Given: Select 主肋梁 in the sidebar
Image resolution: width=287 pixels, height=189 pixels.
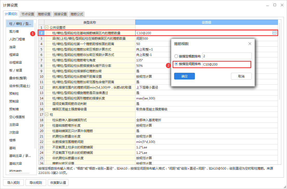Looking at the screenshot, I should coord(14,125).
